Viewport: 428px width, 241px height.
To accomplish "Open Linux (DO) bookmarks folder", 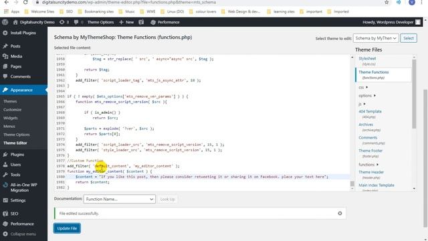I will pyautogui.click(x=173, y=11).
